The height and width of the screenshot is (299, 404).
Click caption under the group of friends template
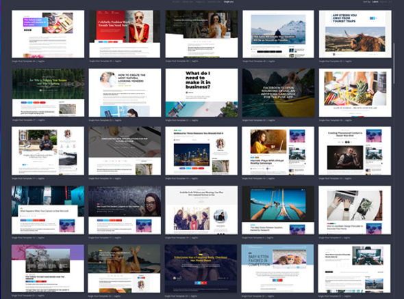[x=181, y=238]
